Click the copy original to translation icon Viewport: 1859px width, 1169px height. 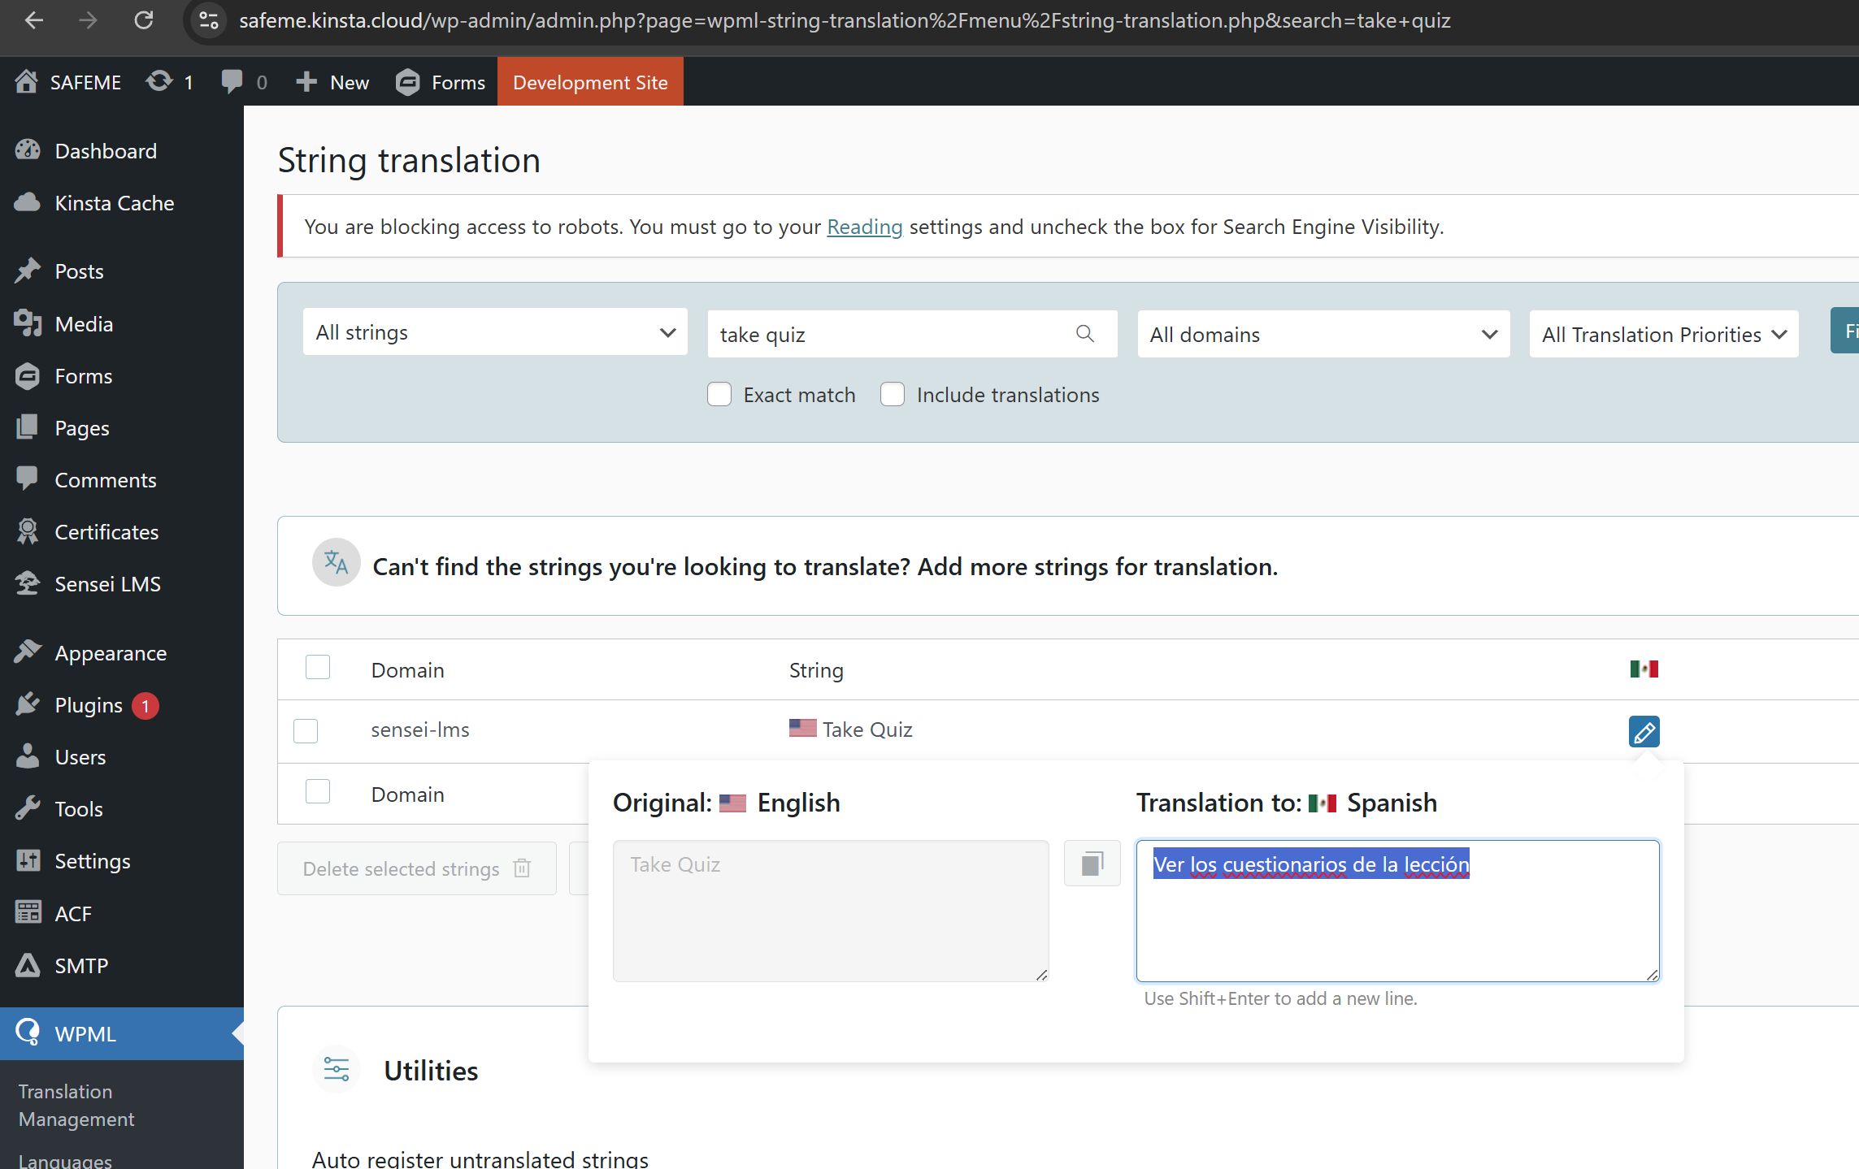click(1092, 863)
